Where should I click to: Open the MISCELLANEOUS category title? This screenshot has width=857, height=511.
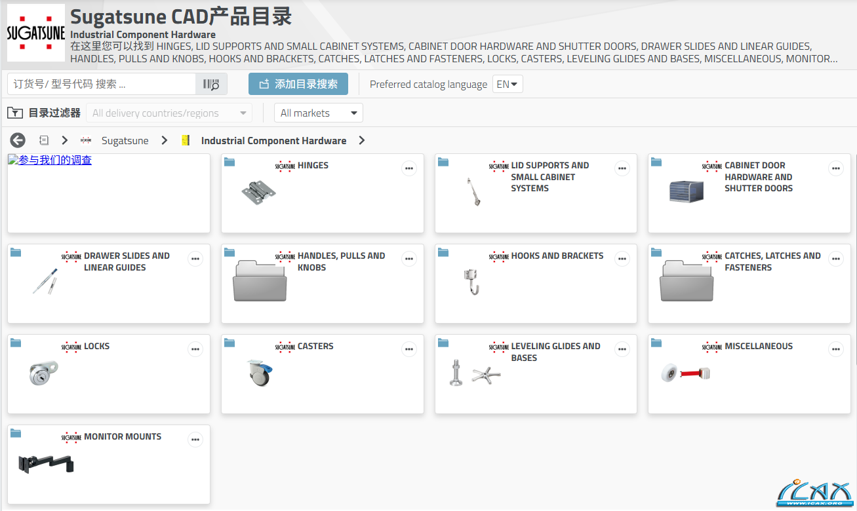[759, 346]
